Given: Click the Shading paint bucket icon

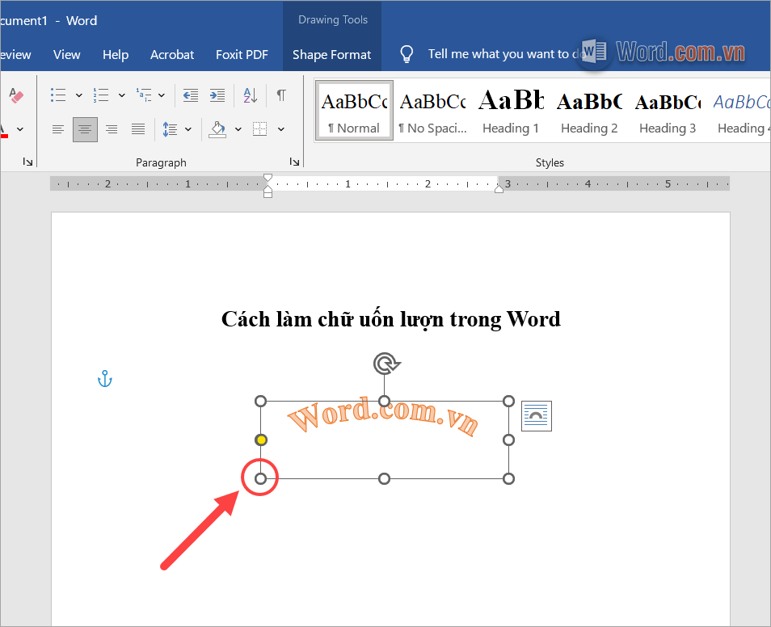Looking at the screenshot, I should coord(219,129).
